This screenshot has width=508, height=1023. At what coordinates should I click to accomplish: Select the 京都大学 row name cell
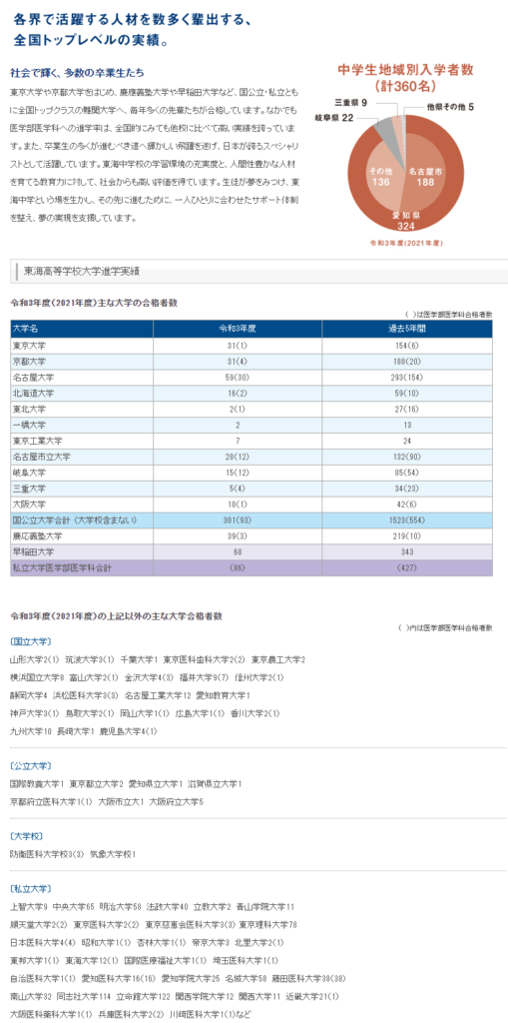pos(82,361)
